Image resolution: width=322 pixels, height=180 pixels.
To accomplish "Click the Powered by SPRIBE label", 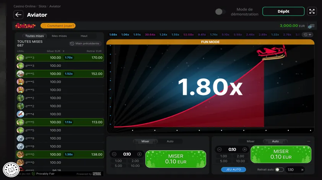I will pos(89,174).
